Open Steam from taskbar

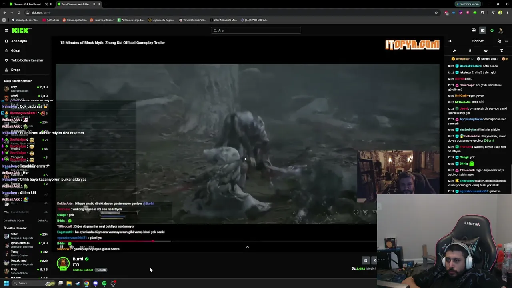(x=78, y=283)
